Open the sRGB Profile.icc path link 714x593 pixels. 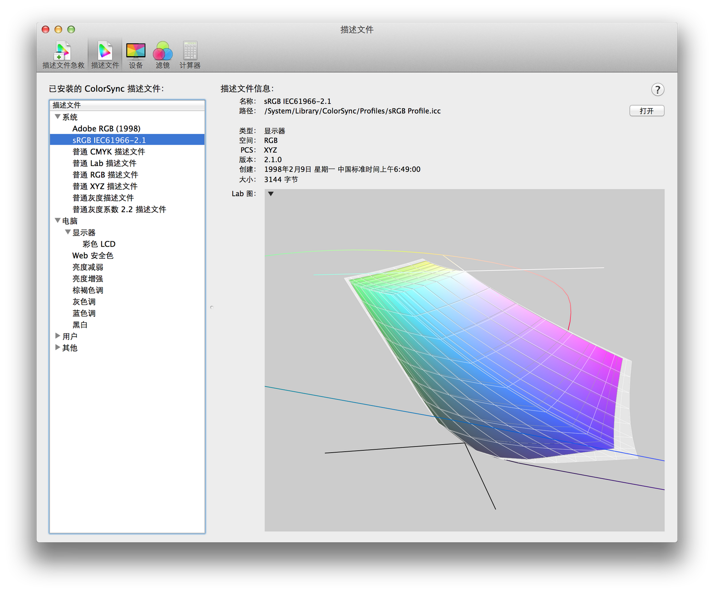353,111
